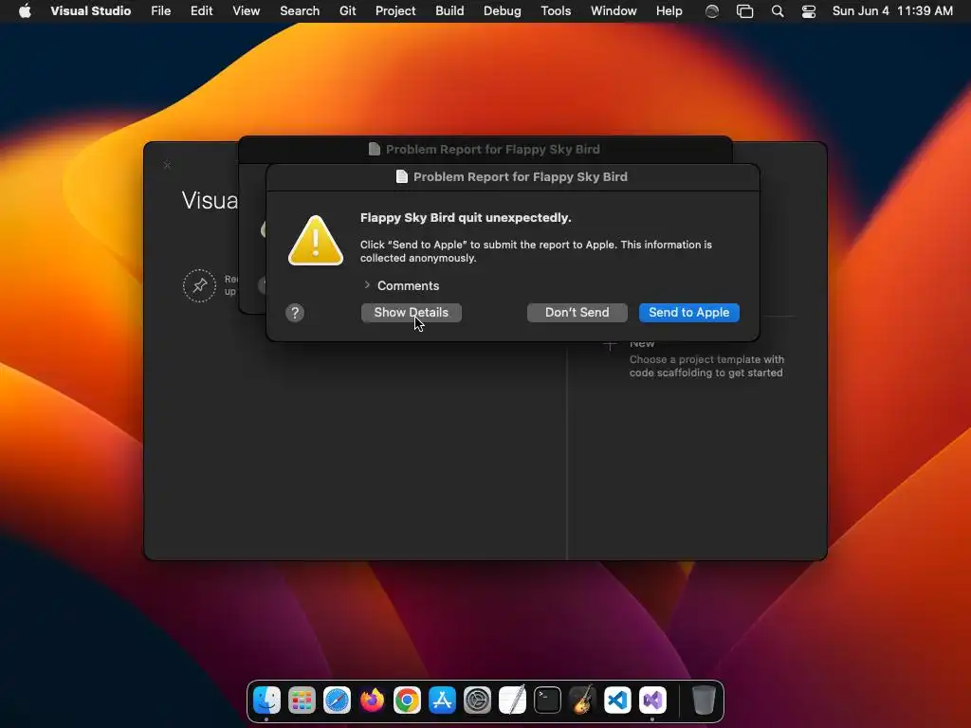Click the document icon in front dialog title
This screenshot has height=728, width=971.
tap(402, 176)
